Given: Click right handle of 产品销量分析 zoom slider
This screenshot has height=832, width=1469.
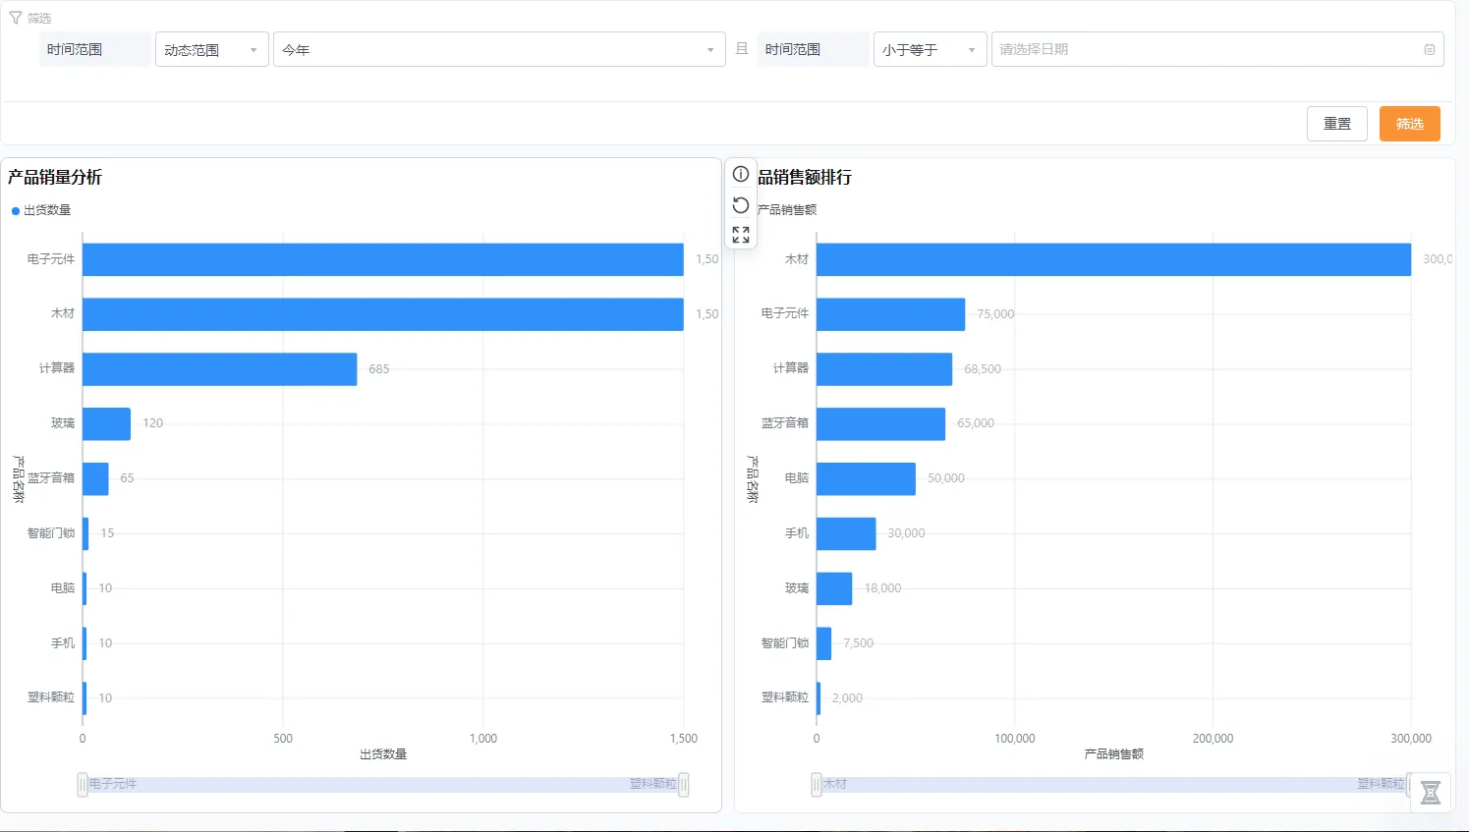Looking at the screenshot, I should pos(683,784).
